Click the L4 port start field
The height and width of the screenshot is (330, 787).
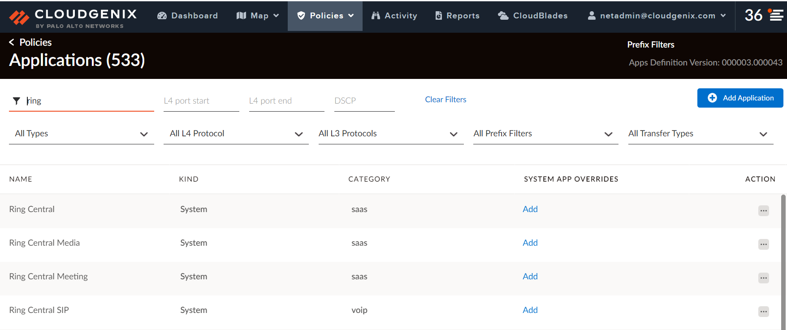click(201, 101)
